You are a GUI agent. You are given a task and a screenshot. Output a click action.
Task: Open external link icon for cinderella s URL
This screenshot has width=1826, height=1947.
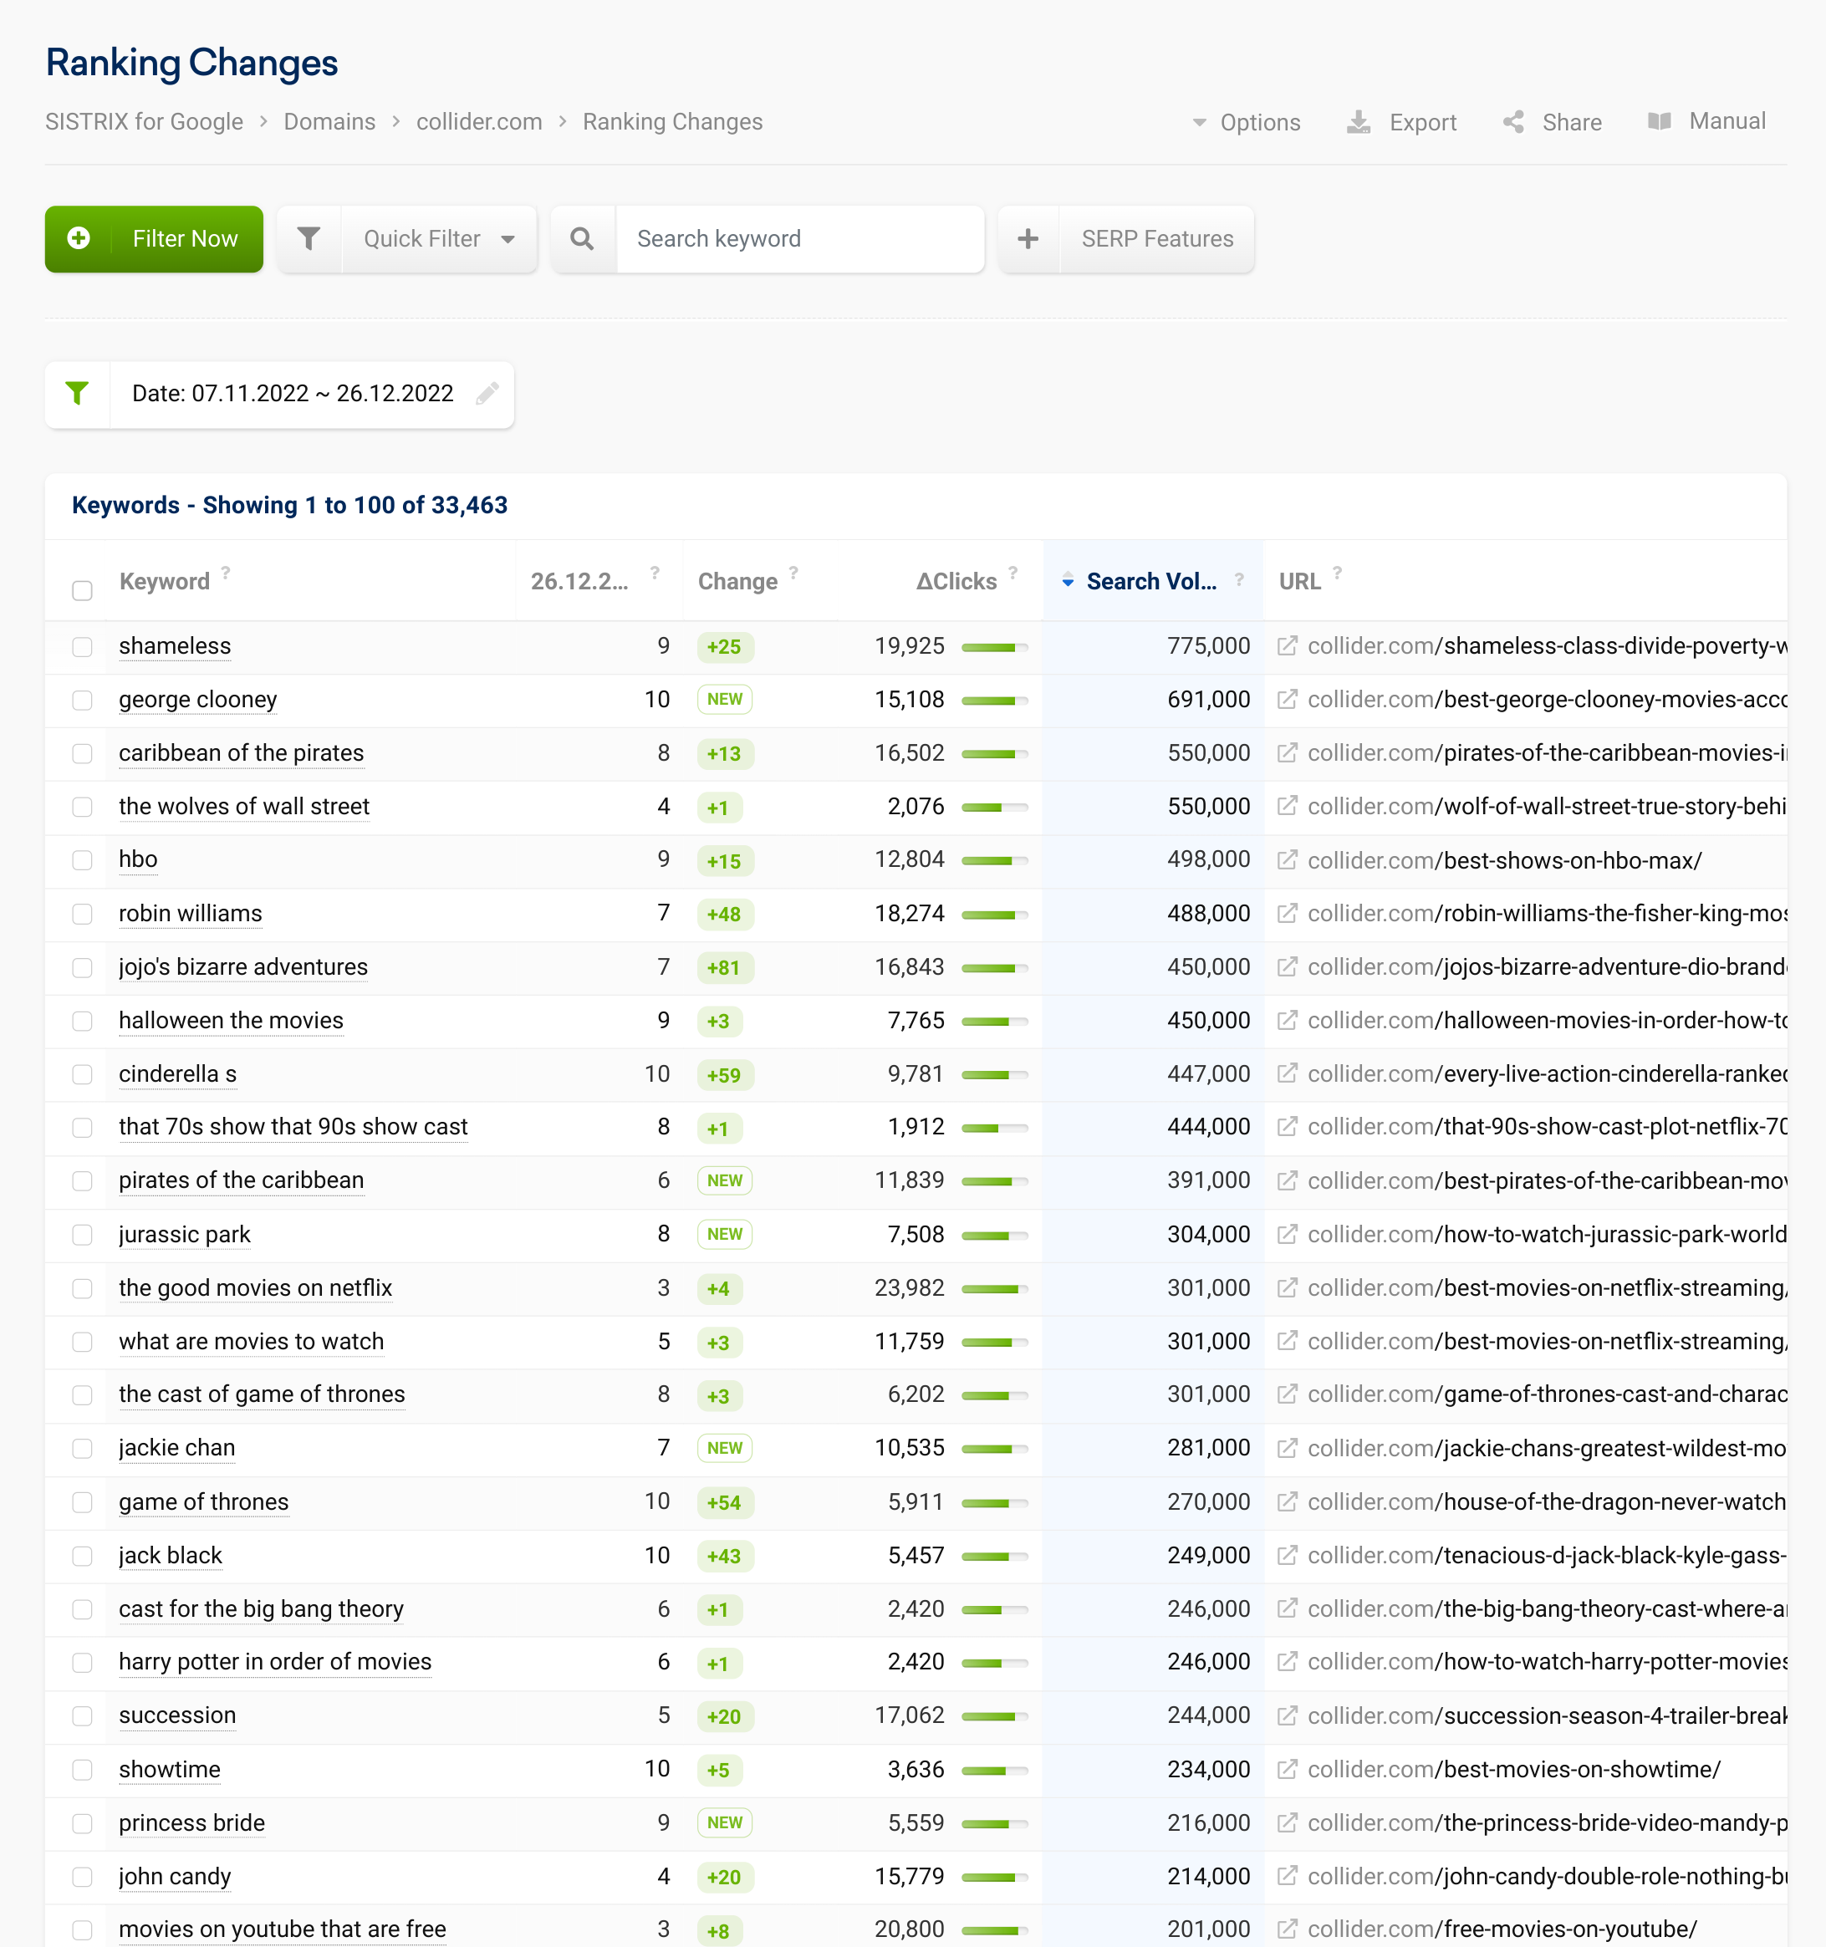coord(1288,1073)
